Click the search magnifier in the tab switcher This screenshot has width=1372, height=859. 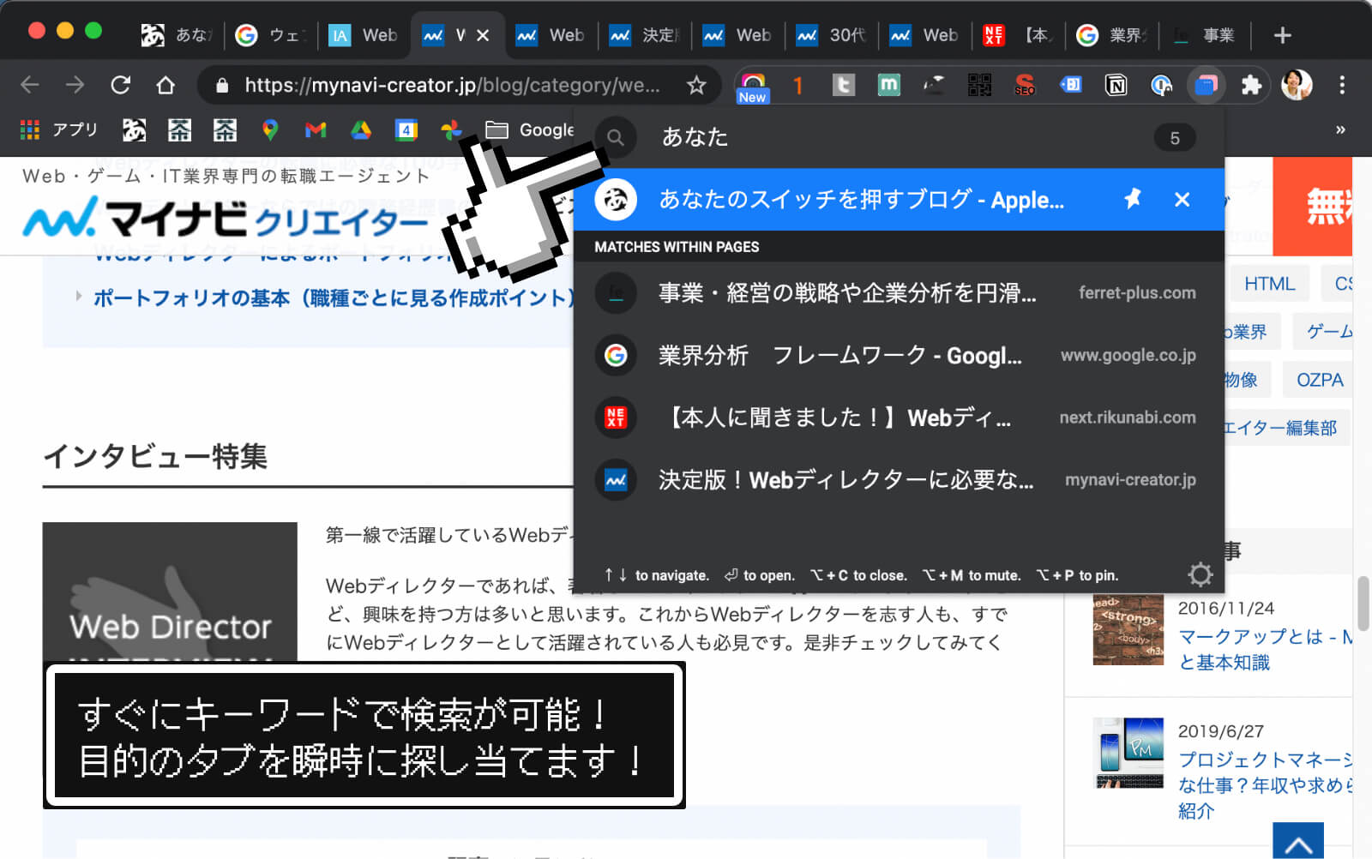pos(616,137)
